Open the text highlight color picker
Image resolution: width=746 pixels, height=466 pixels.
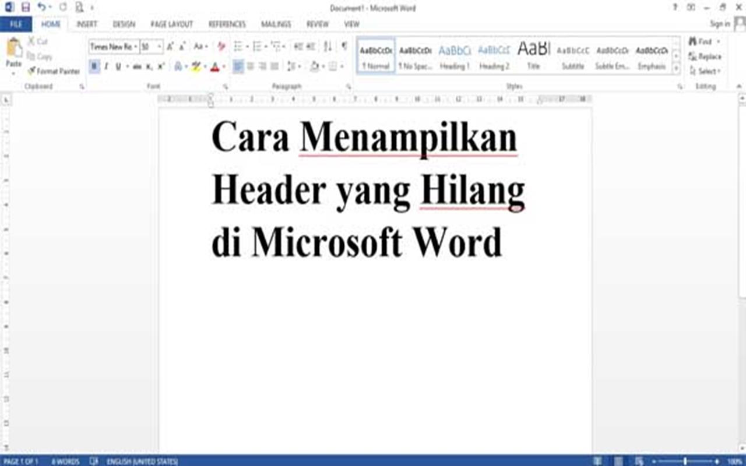coord(204,66)
